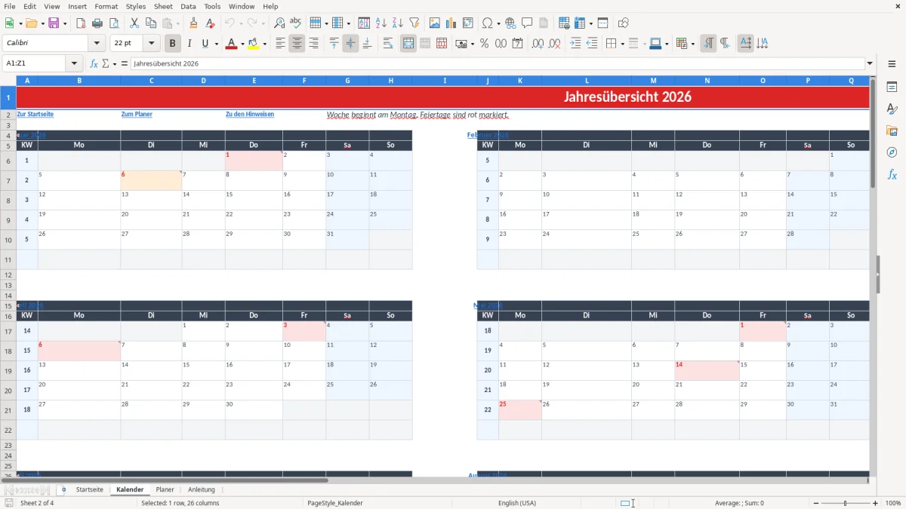Cut selection with the scissors icon
Viewport: 906px width, 509px height.
134,23
